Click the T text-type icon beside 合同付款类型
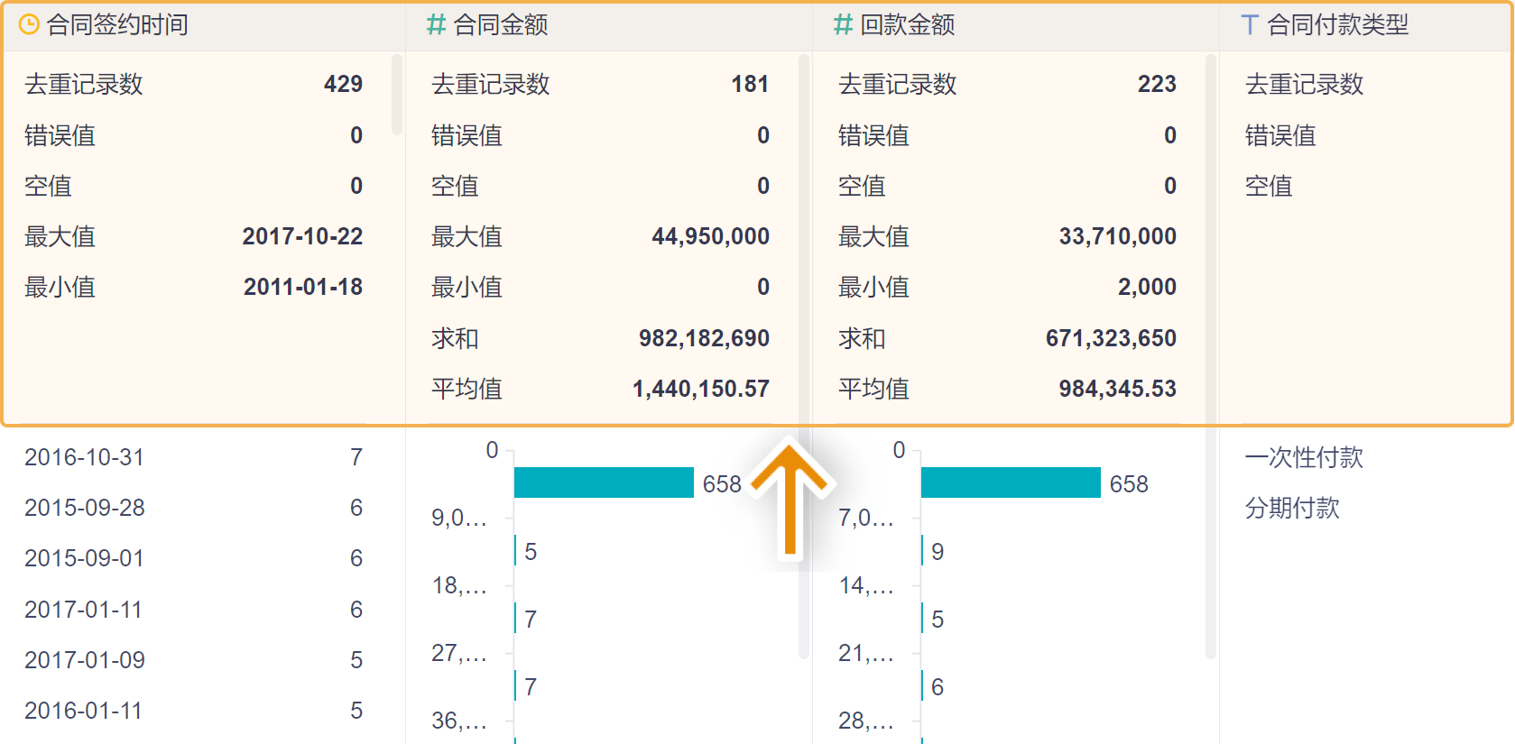Viewport: 1515px width, 744px height. click(x=1250, y=25)
